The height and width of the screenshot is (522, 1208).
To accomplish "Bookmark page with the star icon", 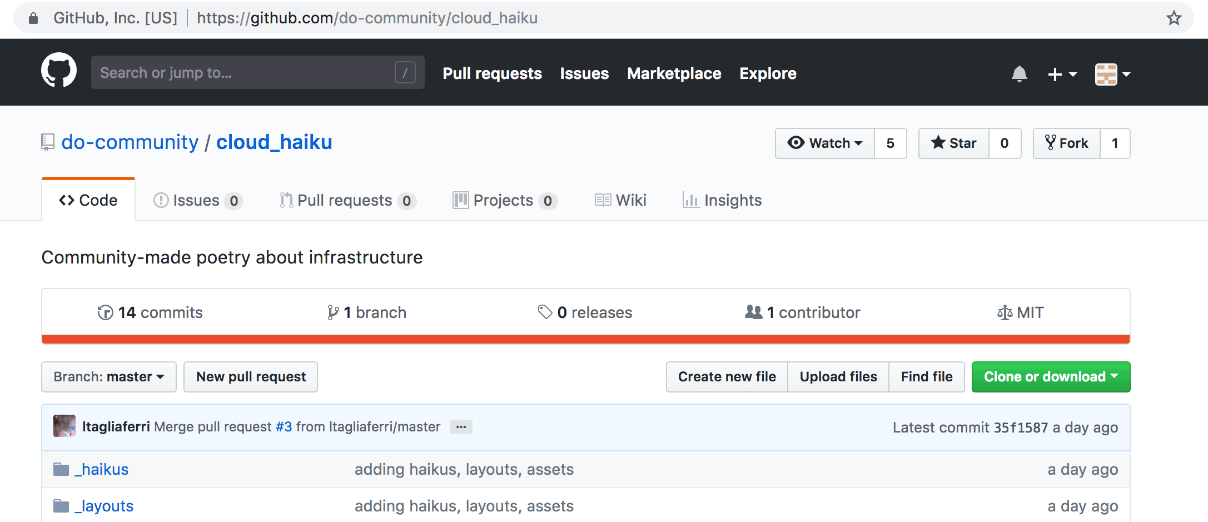I will click(1174, 18).
